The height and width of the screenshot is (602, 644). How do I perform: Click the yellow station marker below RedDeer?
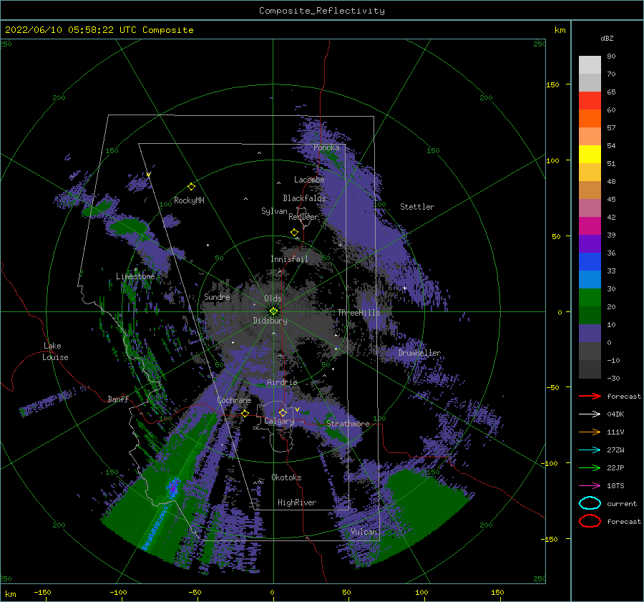295,233
